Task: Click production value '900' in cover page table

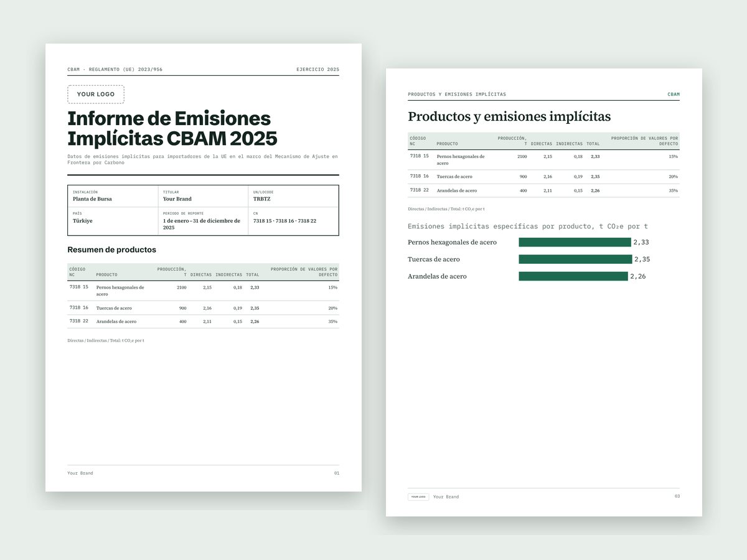Action: pyautogui.click(x=183, y=308)
